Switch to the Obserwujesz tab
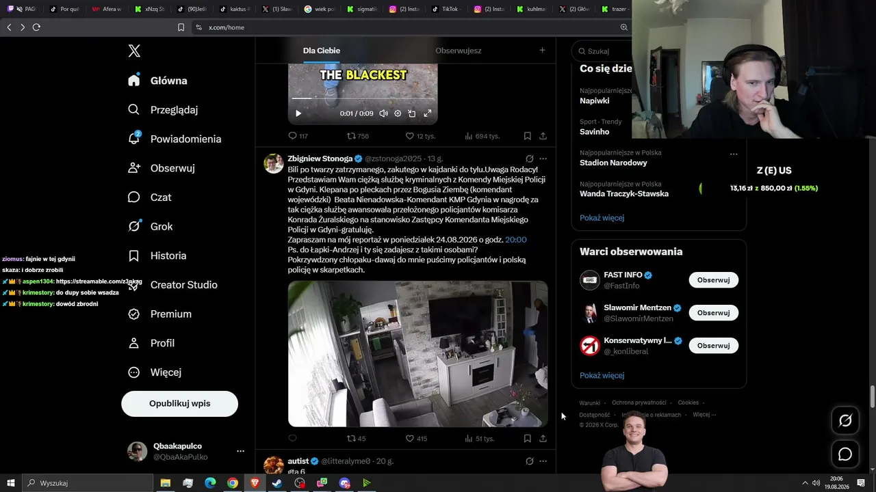The height and width of the screenshot is (492, 876). point(459,51)
